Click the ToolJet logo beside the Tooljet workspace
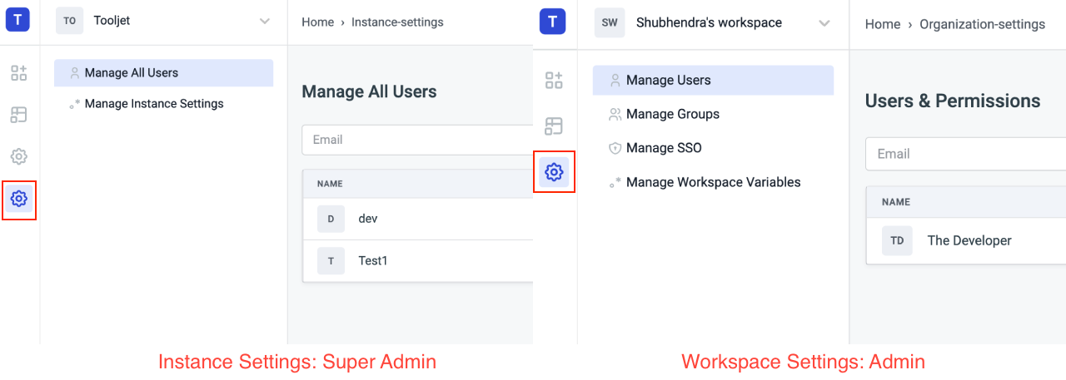 coord(17,20)
